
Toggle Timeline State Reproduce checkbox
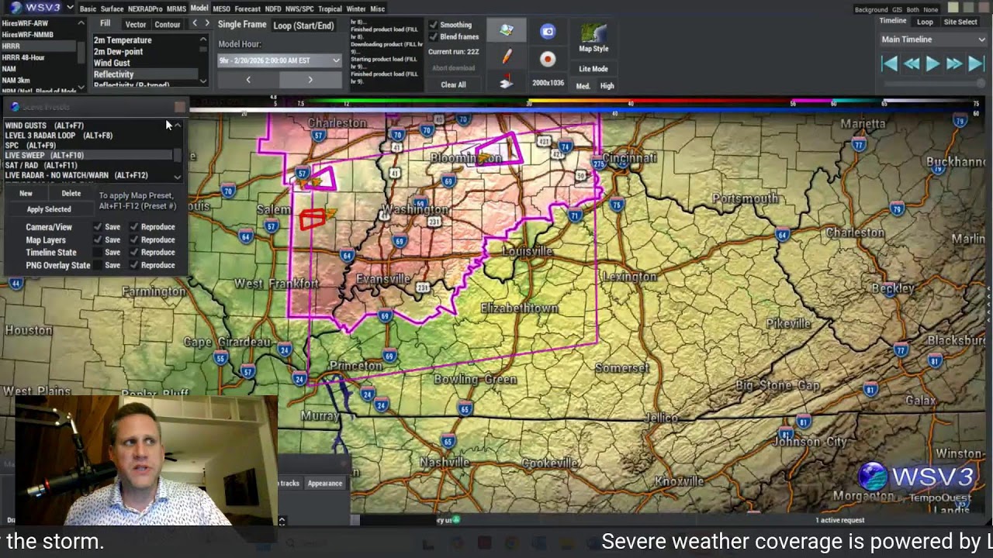(134, 252)
